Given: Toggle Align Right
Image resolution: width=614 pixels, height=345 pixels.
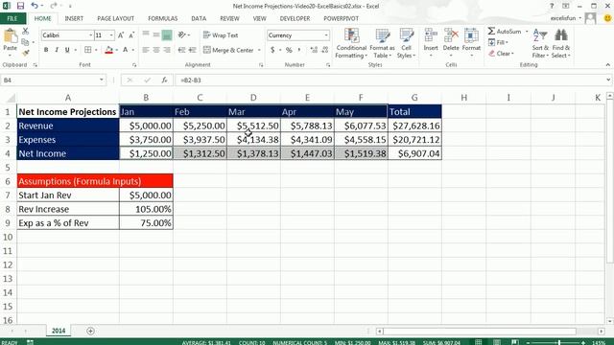Looking at the screenshot, I should click(167, 50).
